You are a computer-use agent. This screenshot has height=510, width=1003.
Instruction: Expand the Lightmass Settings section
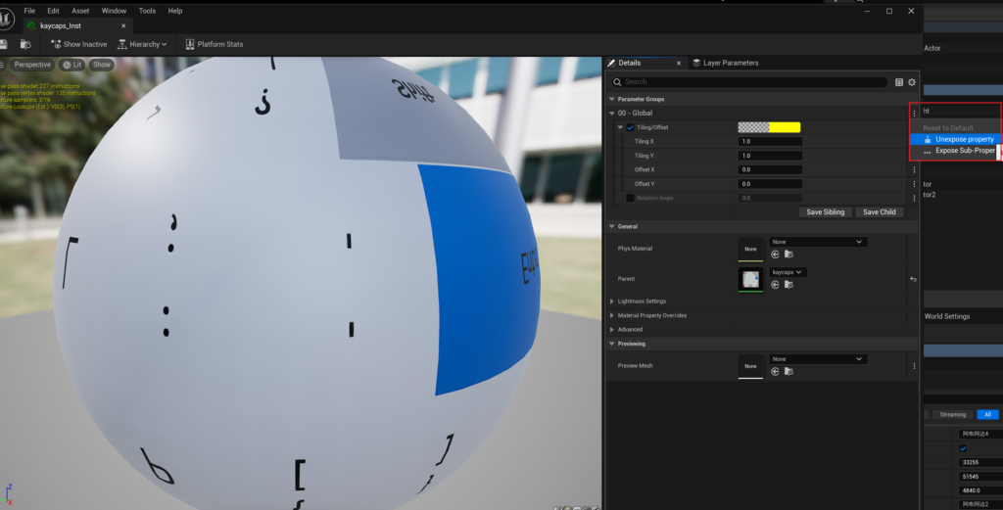tap(612, 301)
